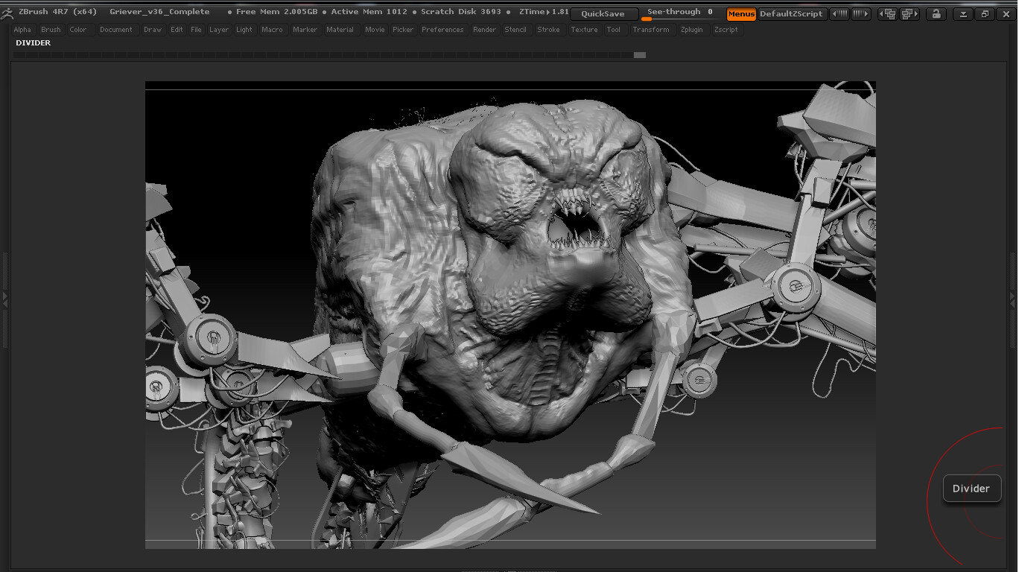This screenshot has height=572, width=1019.
Task: Open the Zplugin menu
Action: pos(691,30)
